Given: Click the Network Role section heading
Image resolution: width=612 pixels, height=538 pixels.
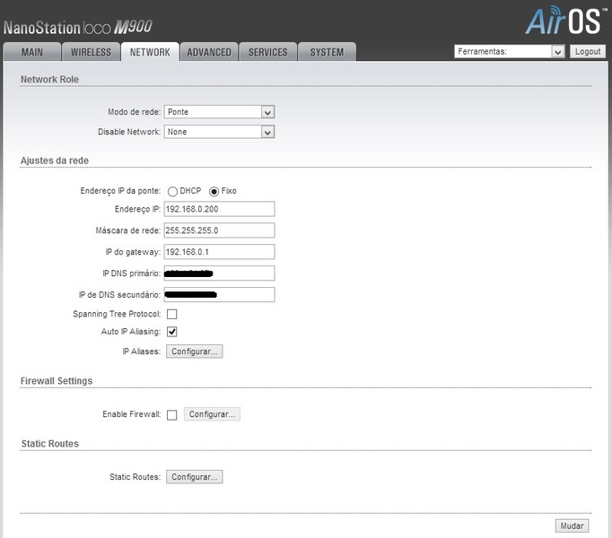Looking at the screenshot, I should point(49,79).
